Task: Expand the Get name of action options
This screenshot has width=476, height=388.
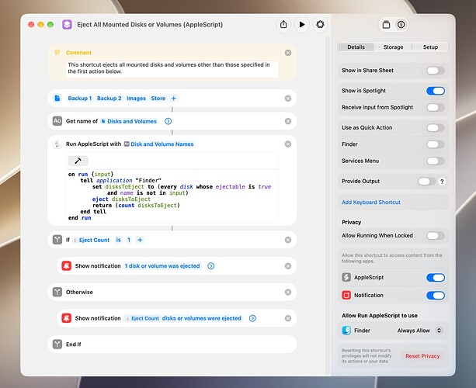Action: (x=168, y=121)
